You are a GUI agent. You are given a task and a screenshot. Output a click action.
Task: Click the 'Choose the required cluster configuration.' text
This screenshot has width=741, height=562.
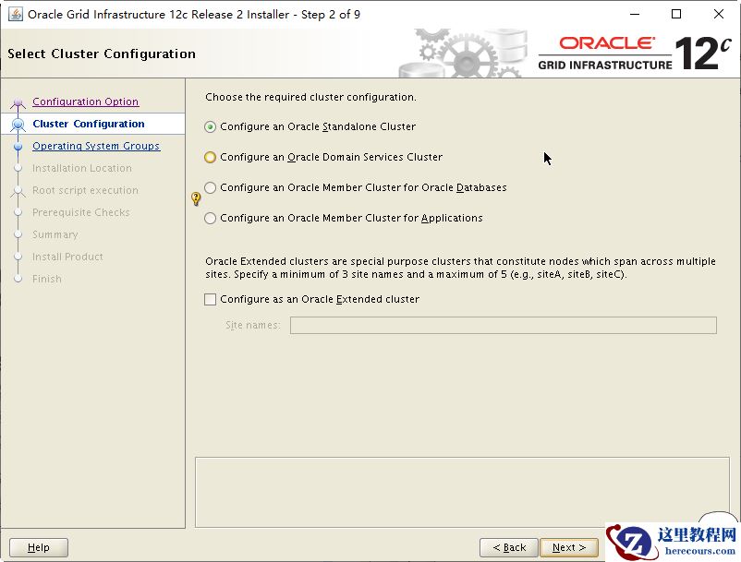pyautogui.click(x=310, y=97)
